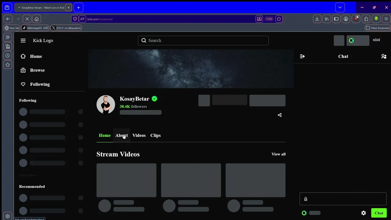Image resolution: width=391 pixels, height=220 pixels.
Task: Click the green Kick points icon below chat
Action: point(304,213)
